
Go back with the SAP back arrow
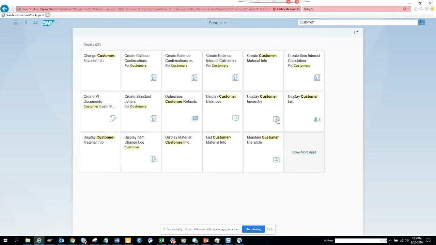pos(26,22)
